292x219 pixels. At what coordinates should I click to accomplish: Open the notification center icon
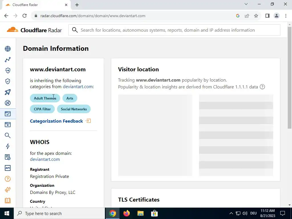click(x=283, y=213)
